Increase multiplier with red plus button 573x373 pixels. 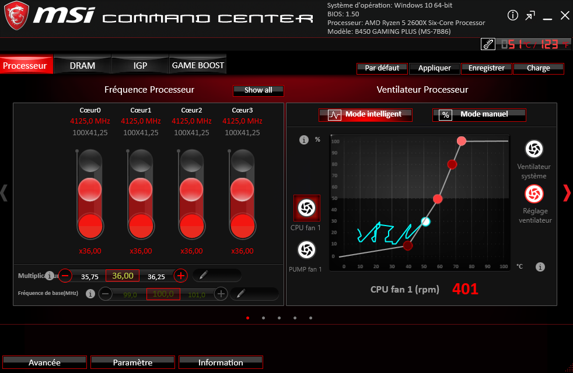click(x=180, y=276)
